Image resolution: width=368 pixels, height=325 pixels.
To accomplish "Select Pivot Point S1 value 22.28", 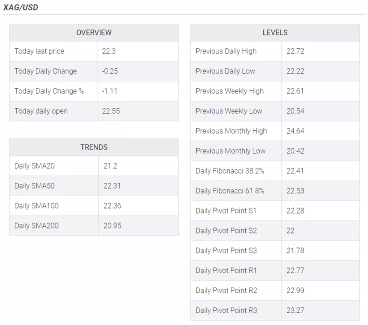I will click(295, 211).
